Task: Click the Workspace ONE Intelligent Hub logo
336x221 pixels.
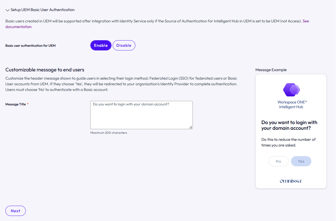Action: click(x=292, y=90)
